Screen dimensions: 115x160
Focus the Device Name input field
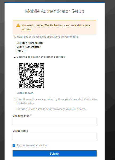click(54, 136)
